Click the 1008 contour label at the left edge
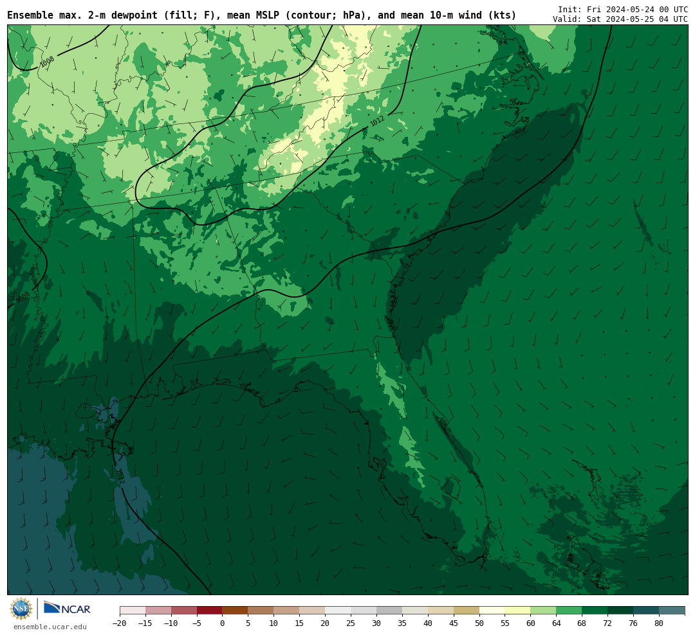 point(23,297)
